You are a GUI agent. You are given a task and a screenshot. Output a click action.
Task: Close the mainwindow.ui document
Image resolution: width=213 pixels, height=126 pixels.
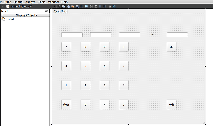59,6
